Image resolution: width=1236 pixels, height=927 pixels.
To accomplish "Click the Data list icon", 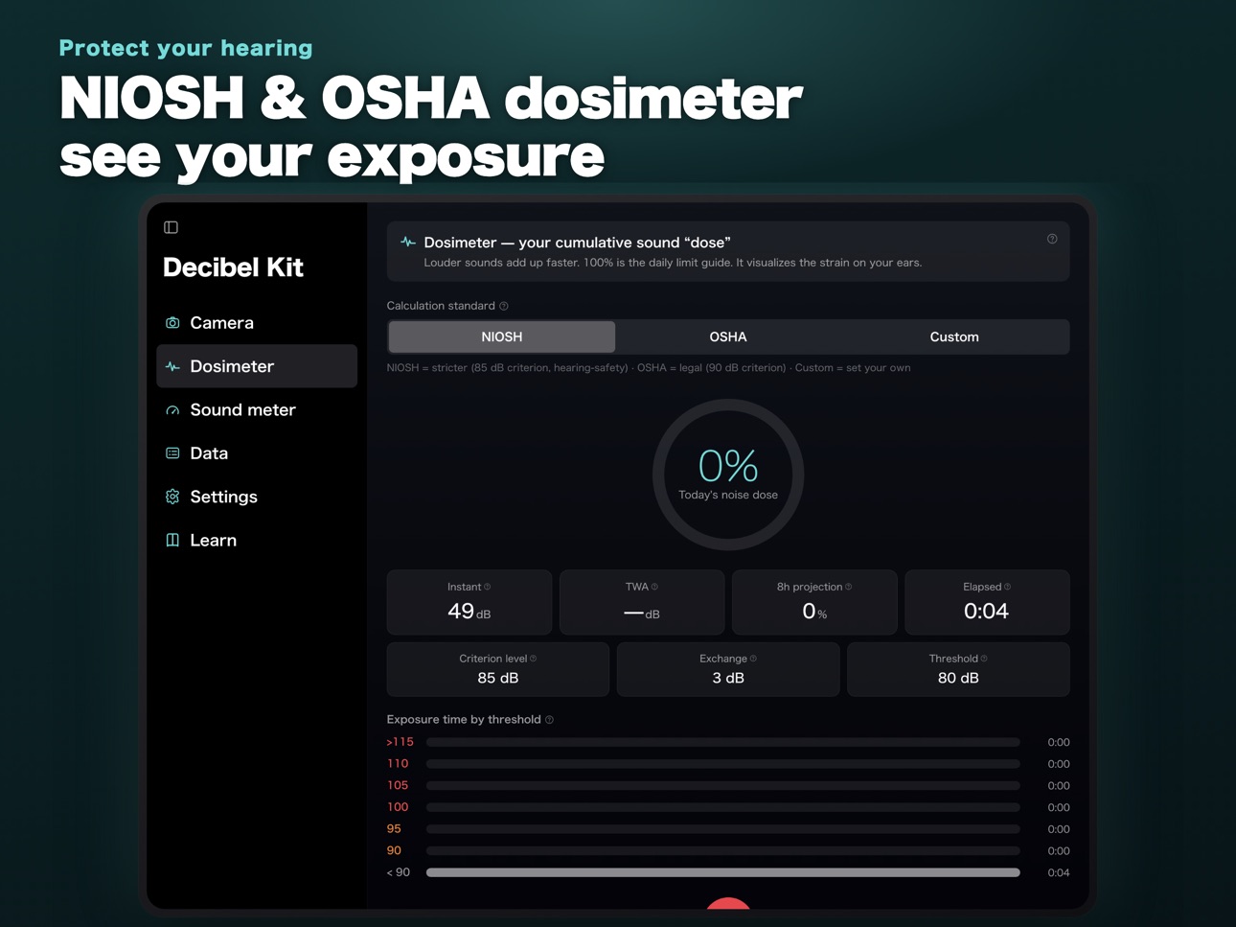I will tap(172, 453).
